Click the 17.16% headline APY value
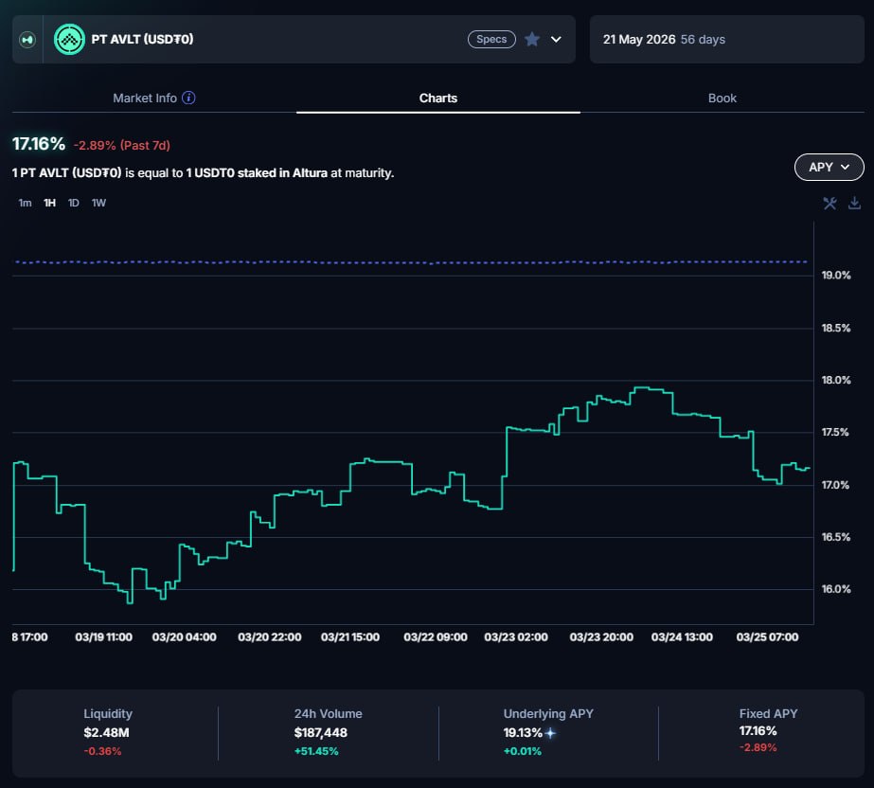This screenshot has width=874, height=788. point(39,144)
